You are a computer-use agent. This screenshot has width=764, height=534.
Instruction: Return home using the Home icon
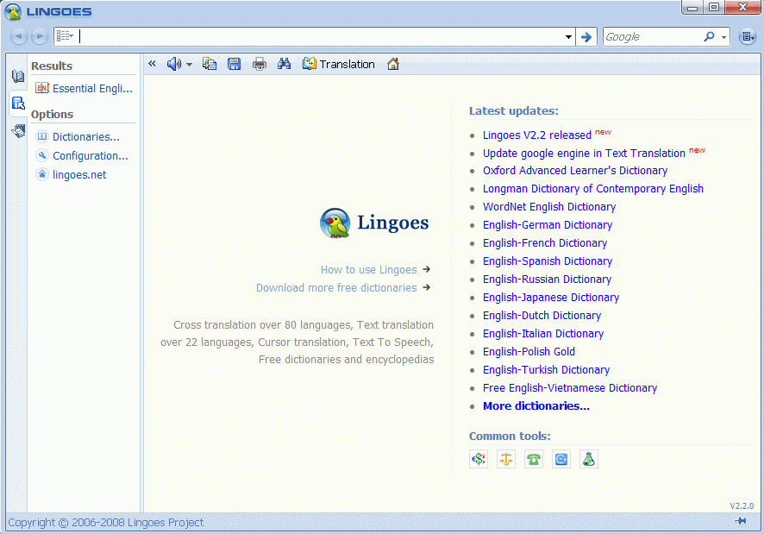[393, 63]
